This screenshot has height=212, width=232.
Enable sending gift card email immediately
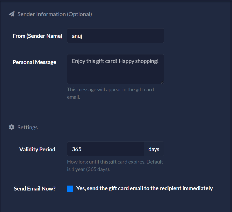70,188
